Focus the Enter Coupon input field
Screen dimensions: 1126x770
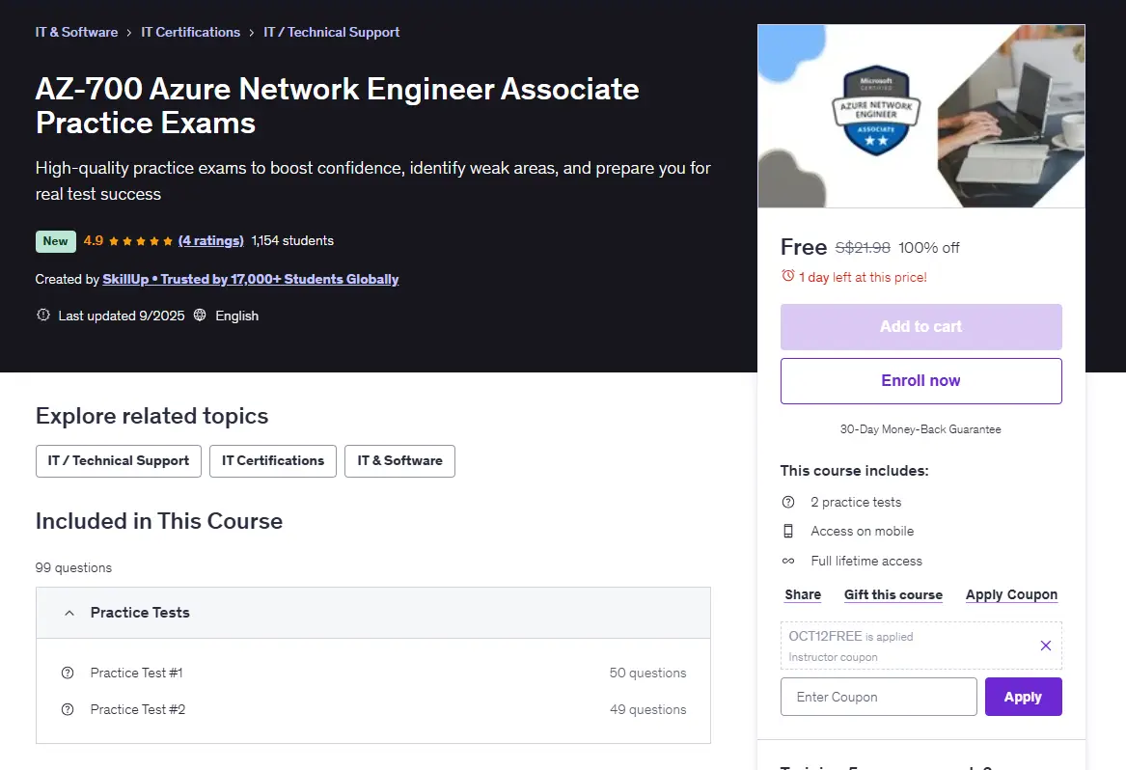point(879,697)
